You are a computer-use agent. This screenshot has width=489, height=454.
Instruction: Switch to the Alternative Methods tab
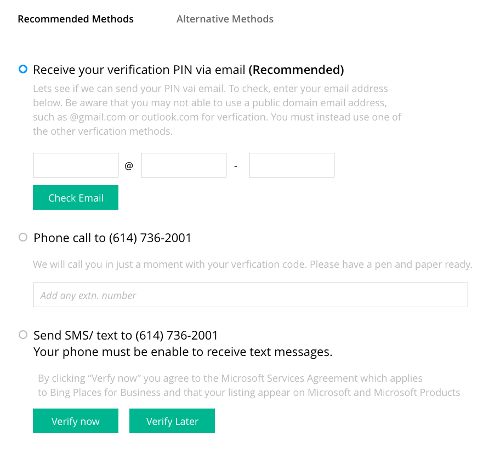pyautogui.click(x=225, y=19)
